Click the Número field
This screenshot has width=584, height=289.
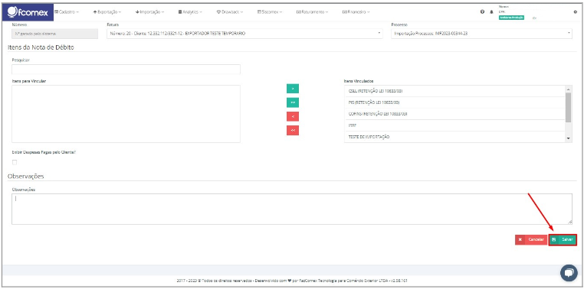tap(55, 34)
